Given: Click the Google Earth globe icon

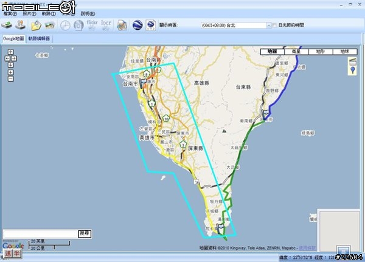Looking at the screenshot, I should 137,25.
